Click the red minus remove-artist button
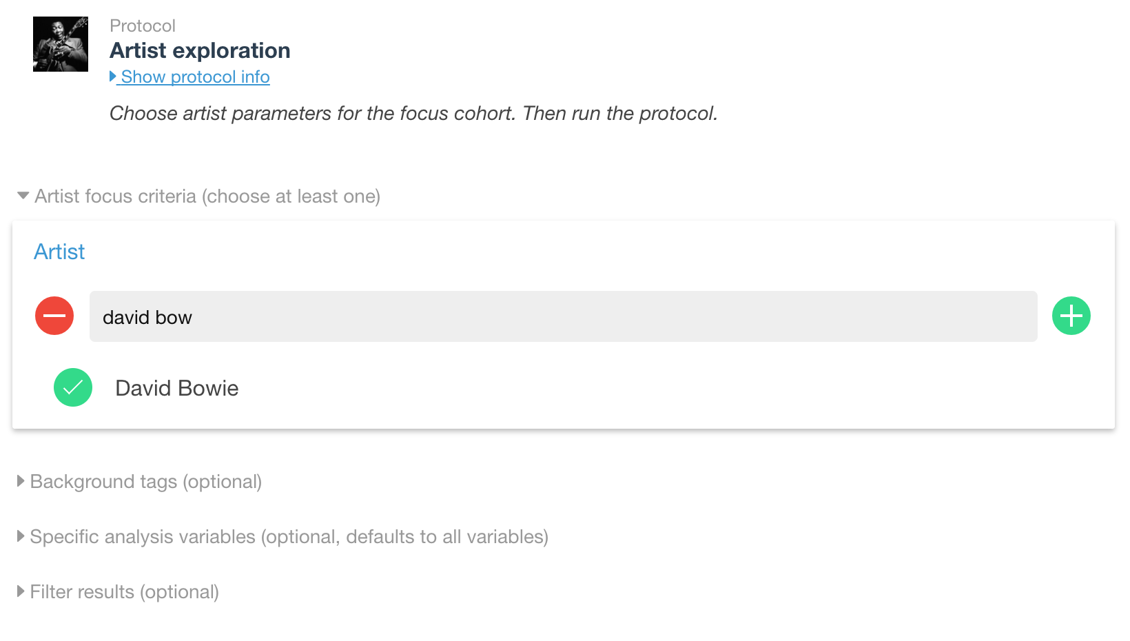Image resolution: width=1130 pixels, height=641 pixels. click(x=54, y=316)
